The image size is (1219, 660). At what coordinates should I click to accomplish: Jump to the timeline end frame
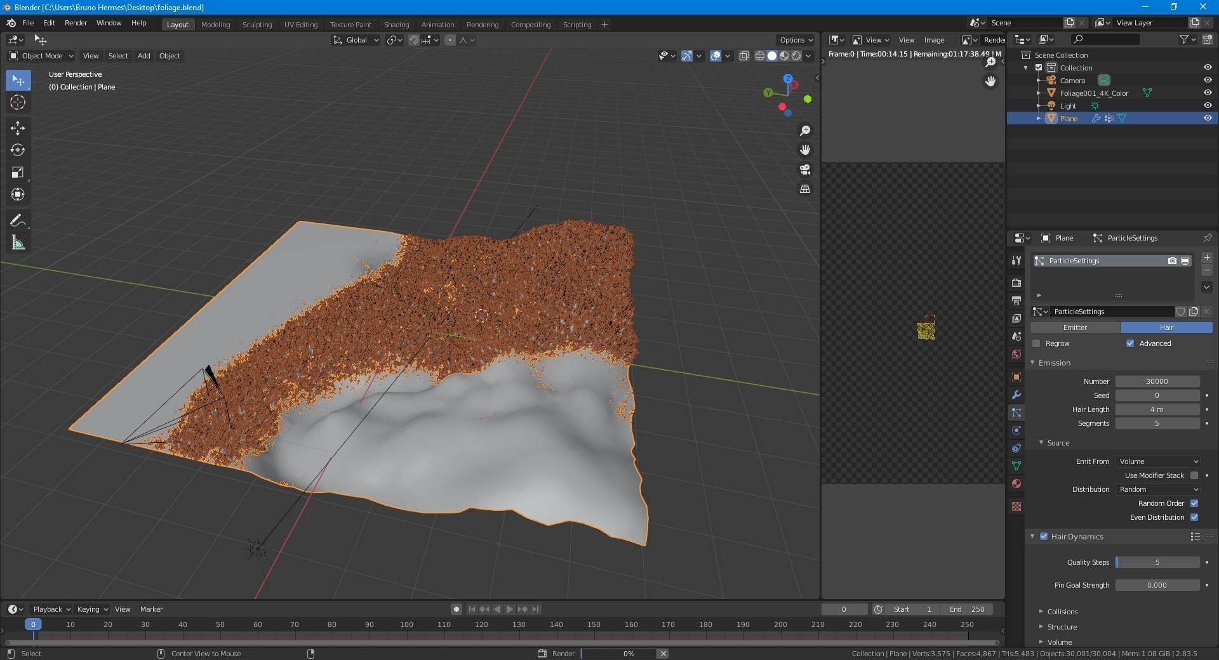click(536, 609)
